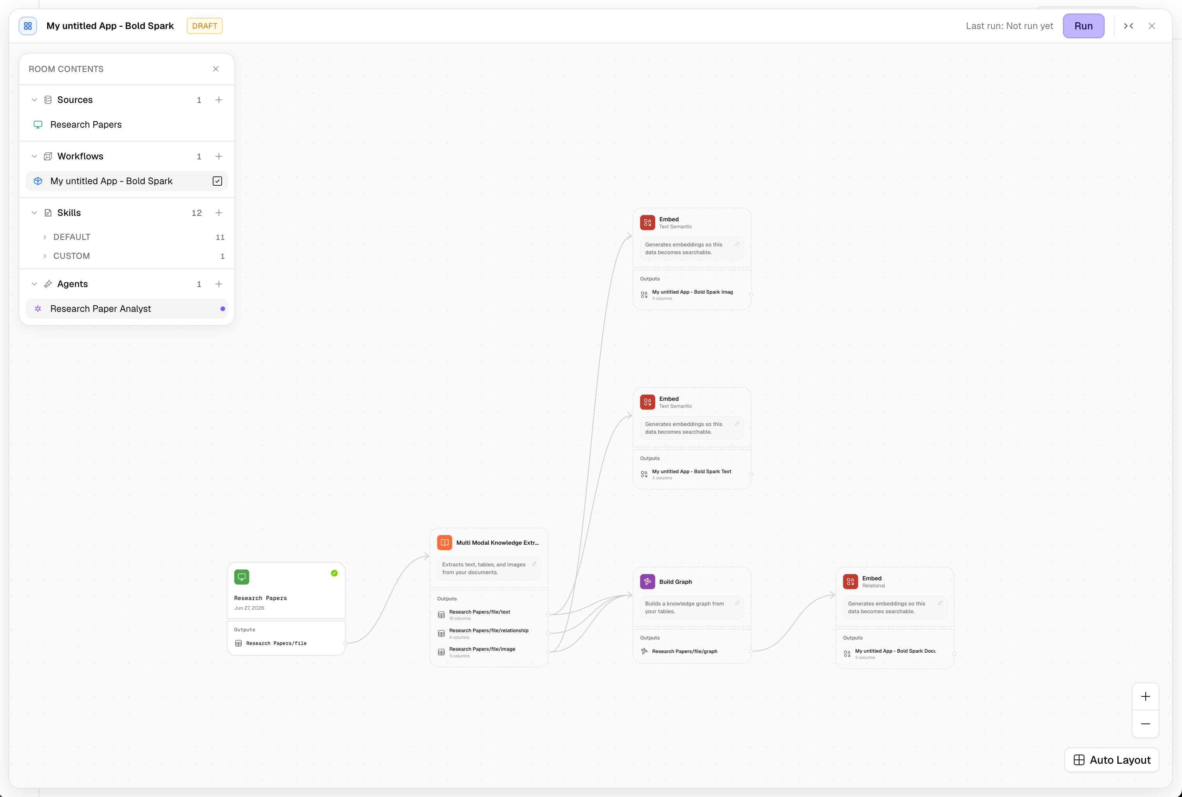Select the Bold Spark Imag output row
The height and width of the screenshot is (797, 1182).
[692, 295]
